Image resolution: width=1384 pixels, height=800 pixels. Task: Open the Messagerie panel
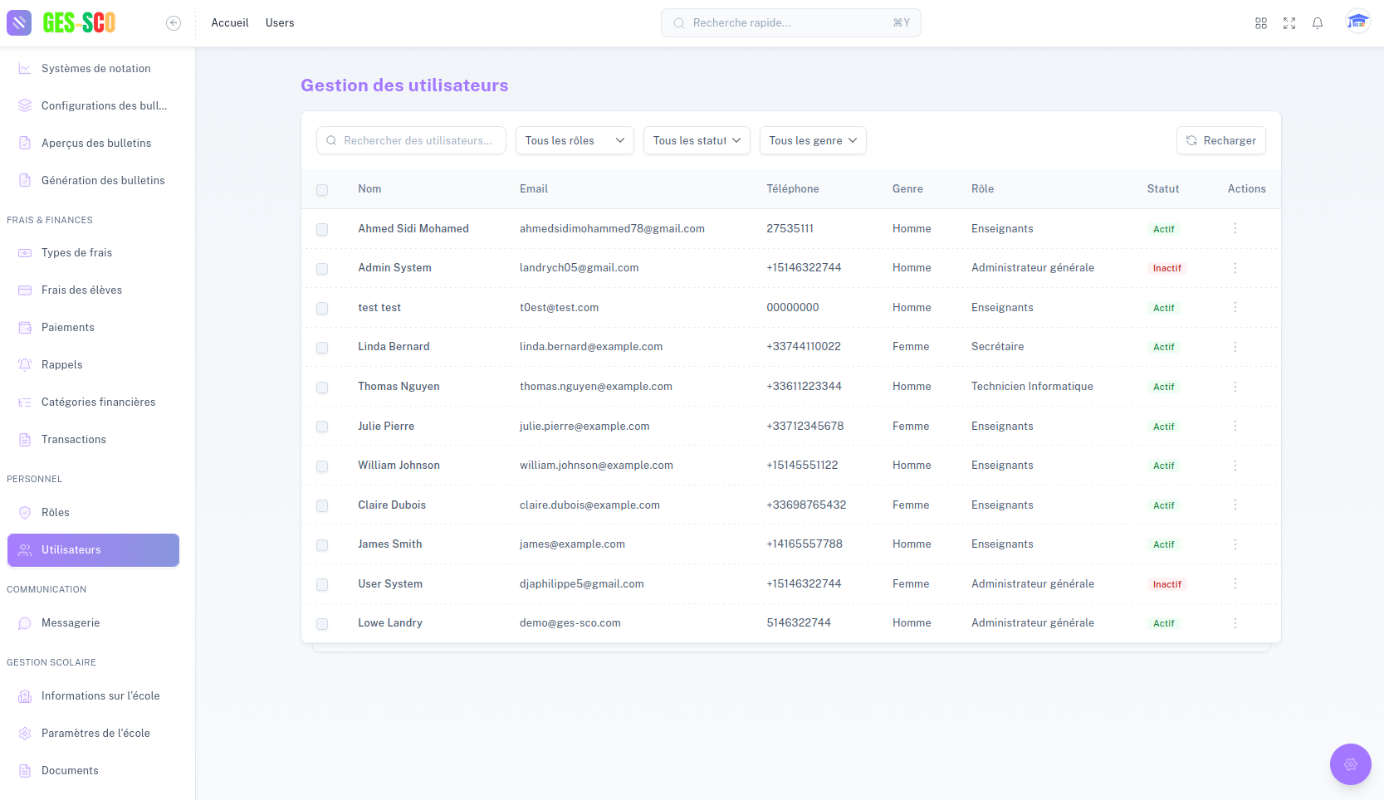70,622
